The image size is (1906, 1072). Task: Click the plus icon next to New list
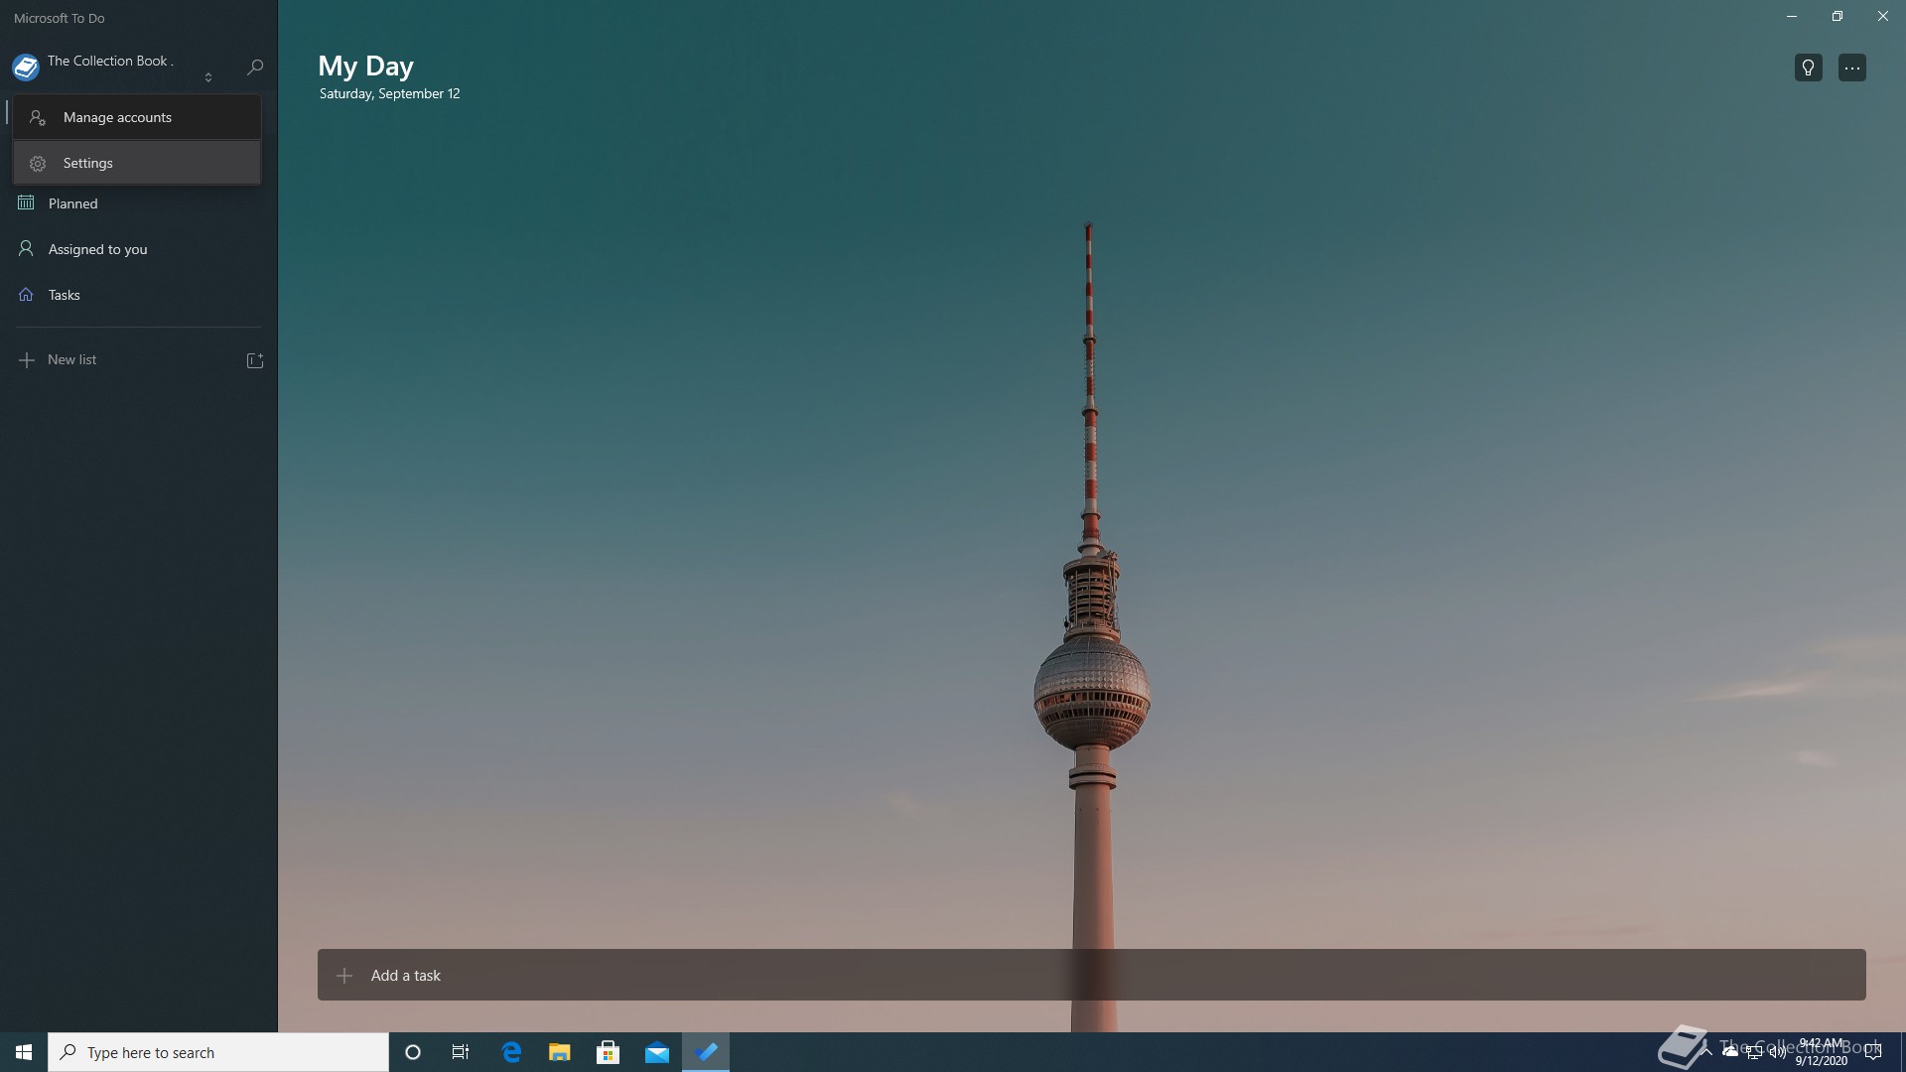tap(27, 360)
